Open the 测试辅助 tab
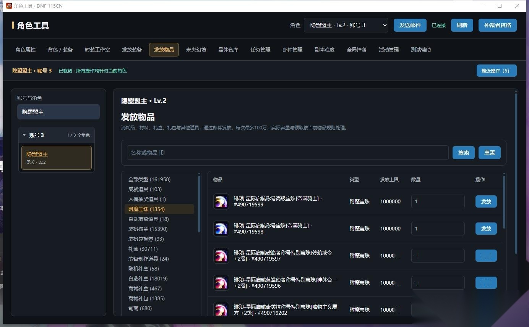This screenshot has height=327, width=529. (421, 50)
